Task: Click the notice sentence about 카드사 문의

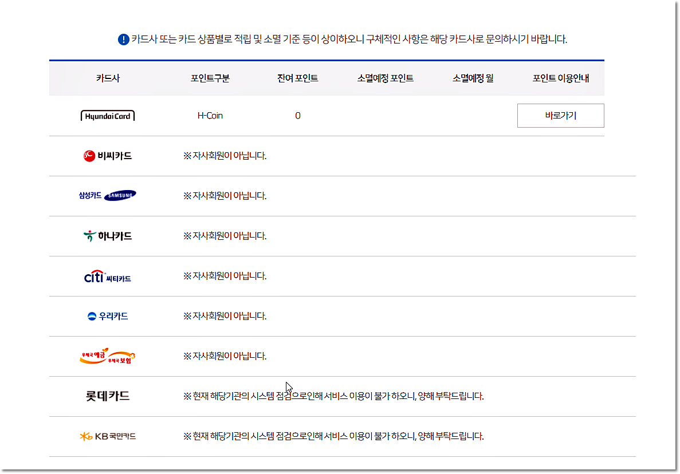Action: tap(349, 39)
